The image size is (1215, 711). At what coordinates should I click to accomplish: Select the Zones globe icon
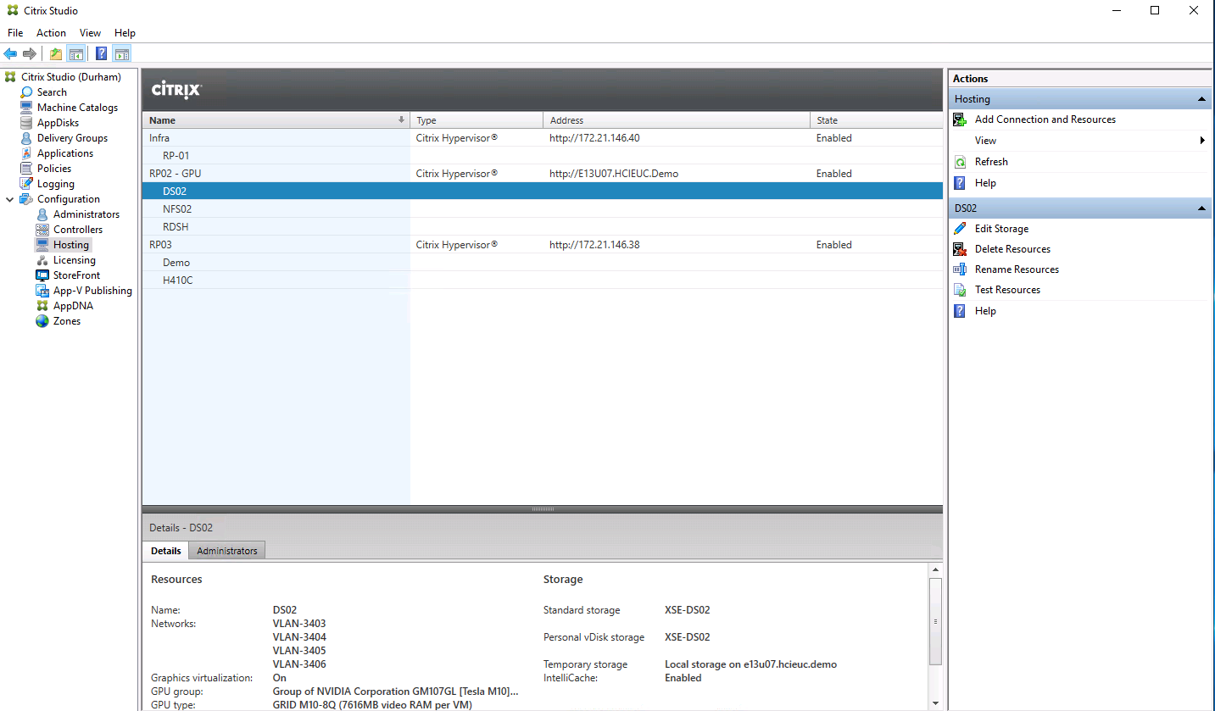tap(43, 321)
